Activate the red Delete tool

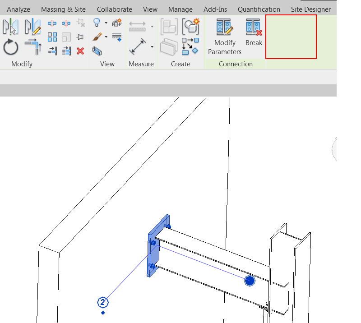pos(80,51)
